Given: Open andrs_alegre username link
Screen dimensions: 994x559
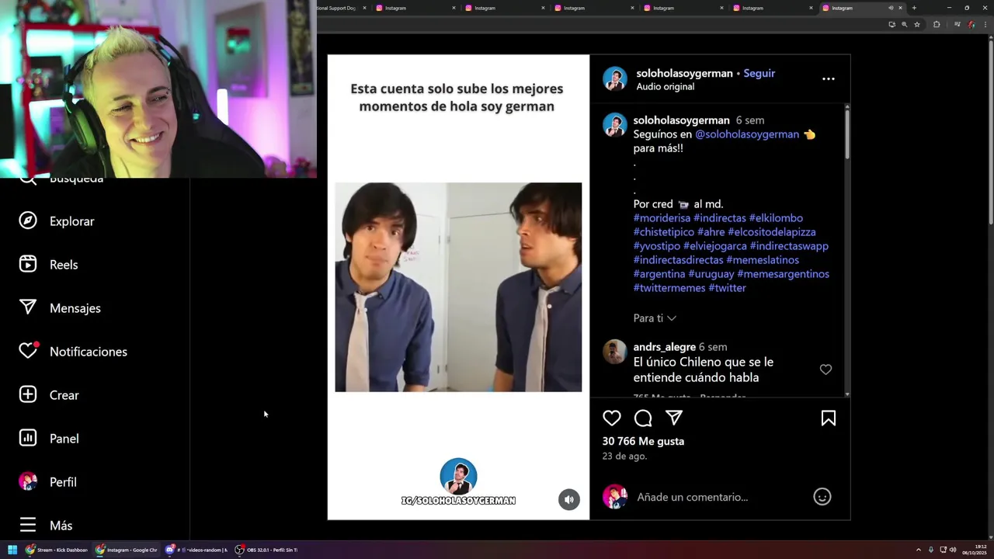Looking at the screenshot, I should [665, 347].
